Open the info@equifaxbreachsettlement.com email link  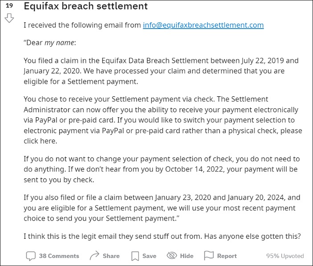(203, 25)
